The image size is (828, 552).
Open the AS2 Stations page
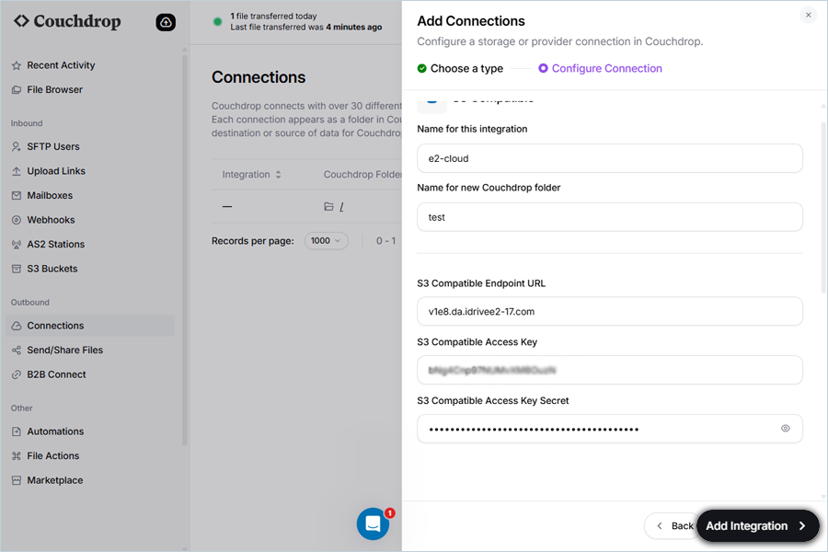[x=55, y=245]
